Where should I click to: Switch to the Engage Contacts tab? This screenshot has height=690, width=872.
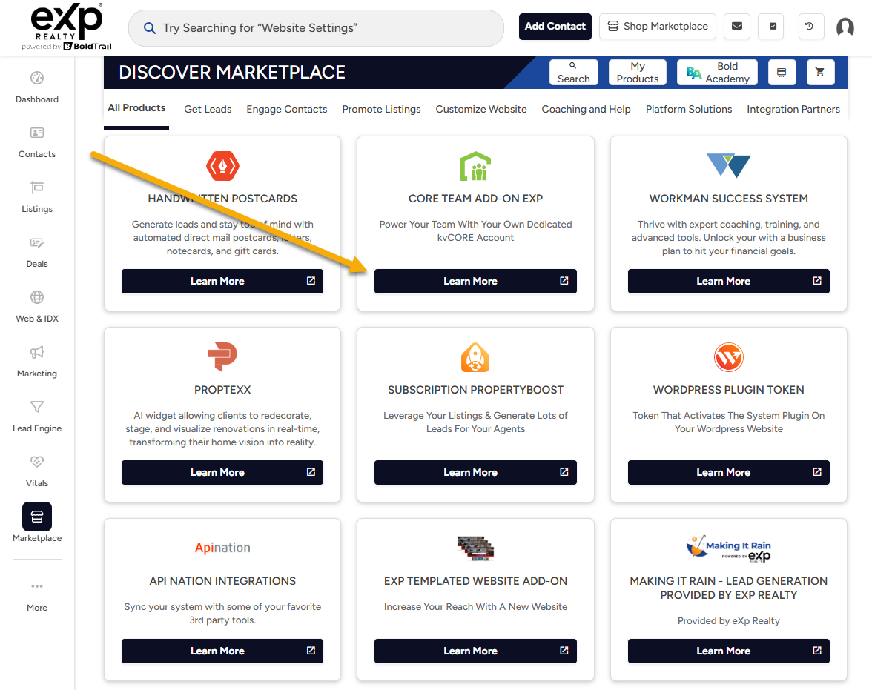286,109
